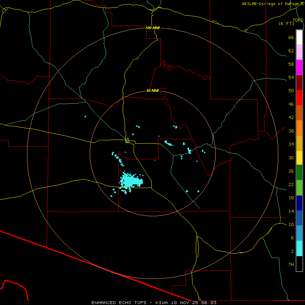Image resolution: width=305 pixels, height=305 pixels.
Task: Click legend value 6
Action: tap(292, 238)
